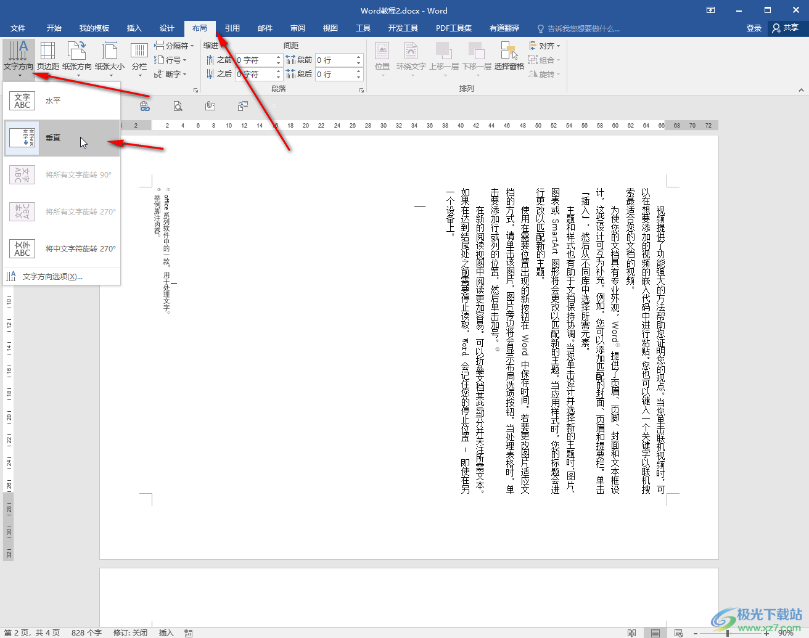Click word count "828 个字"
The image size is (809, 638).
pos(86,633)
